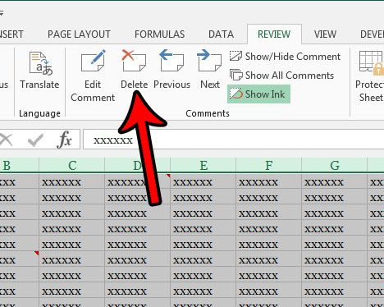The height and width of the screenshot is (307, 384).
Task: Open the Data ribbon tab
Action: (x=221, y=34)
